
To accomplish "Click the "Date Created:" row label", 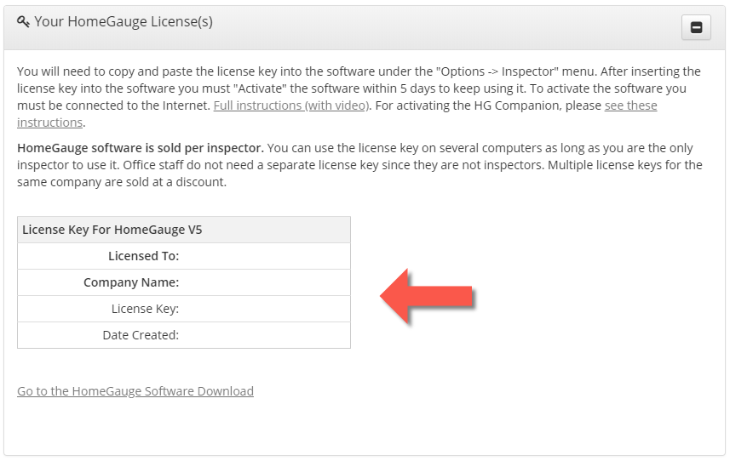I will pos(141,335).
